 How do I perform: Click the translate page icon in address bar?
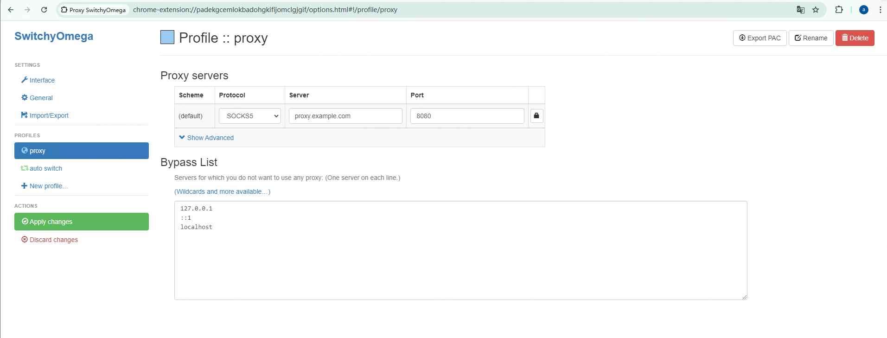click(800, 10)
